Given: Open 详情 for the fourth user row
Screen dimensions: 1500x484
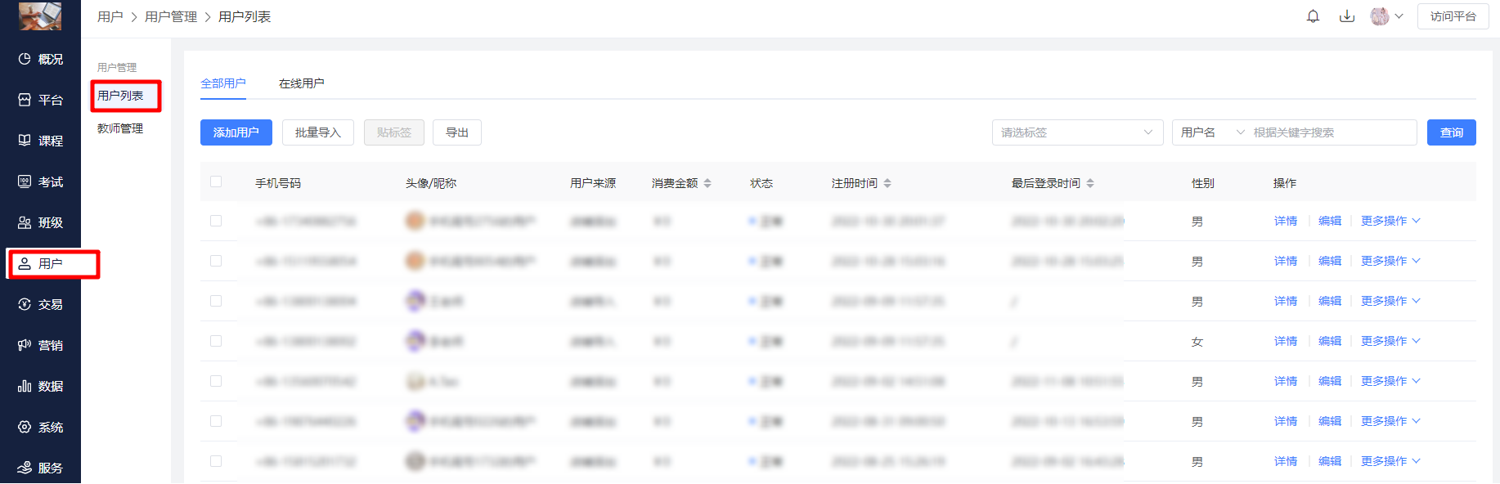Looking at the screenshot, I should (x=1286, y=341).
